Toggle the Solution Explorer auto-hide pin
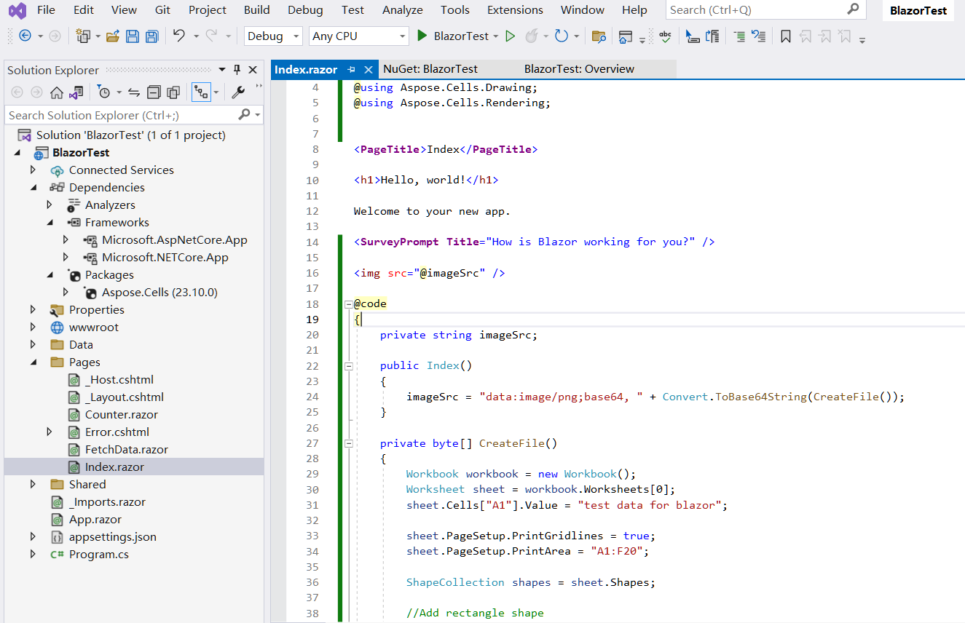The height and width of the screenshot is (623, 965). 237,70
